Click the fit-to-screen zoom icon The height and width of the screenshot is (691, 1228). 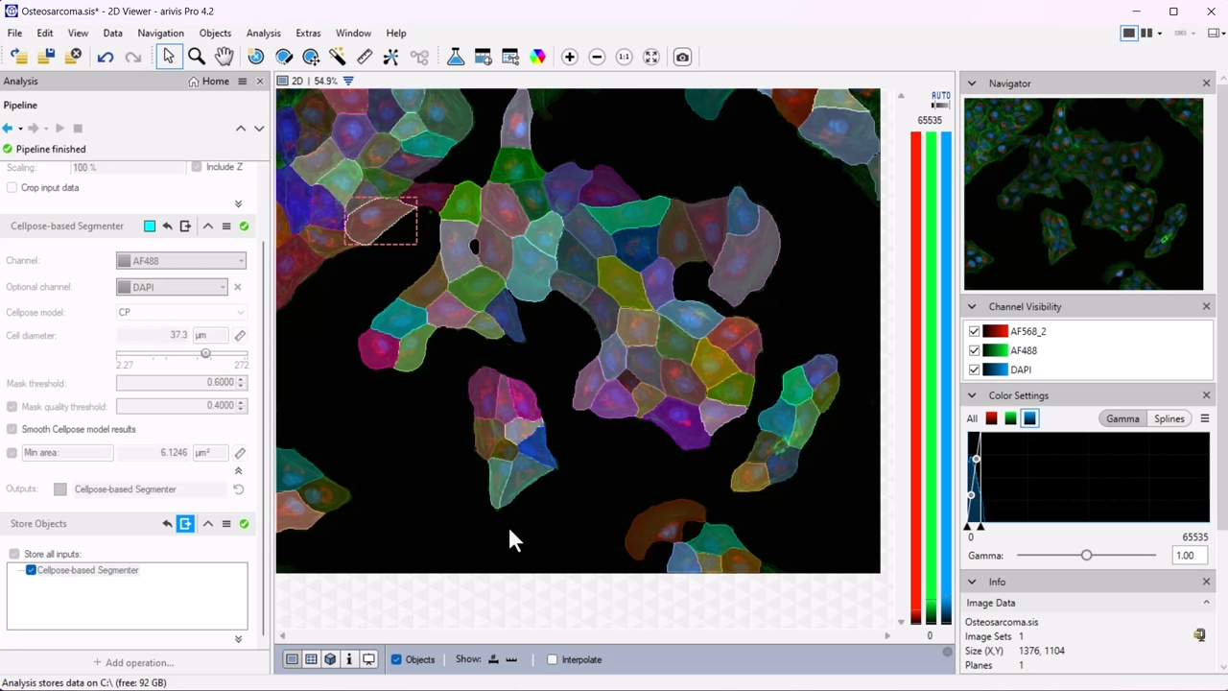coord(650,57)
